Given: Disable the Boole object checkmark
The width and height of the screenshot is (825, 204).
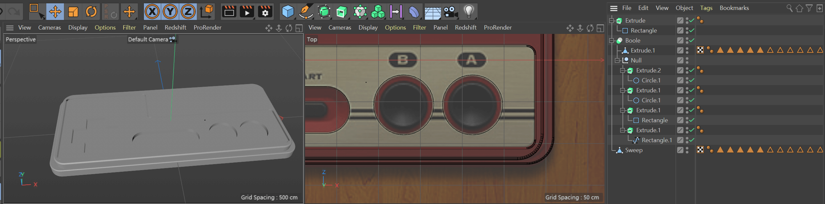Looking at the screenshot, I should 692,41.
